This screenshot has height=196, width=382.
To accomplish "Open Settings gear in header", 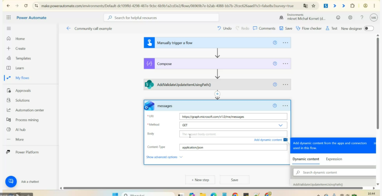I will (350, 17).
